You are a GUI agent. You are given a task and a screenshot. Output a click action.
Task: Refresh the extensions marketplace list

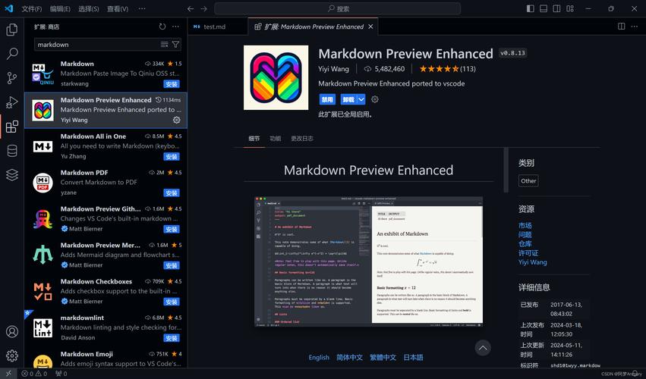tap(162, 27)
